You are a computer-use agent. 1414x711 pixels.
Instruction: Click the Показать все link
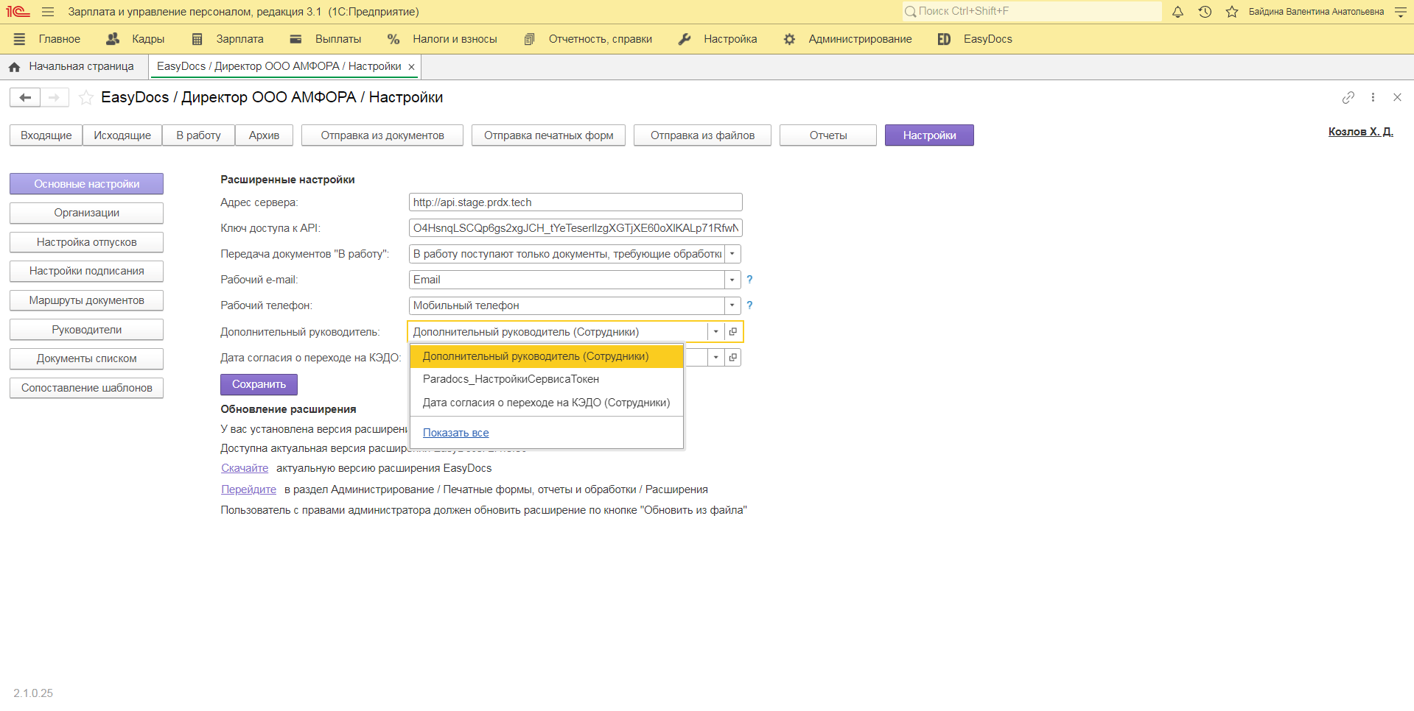point(455,433)
